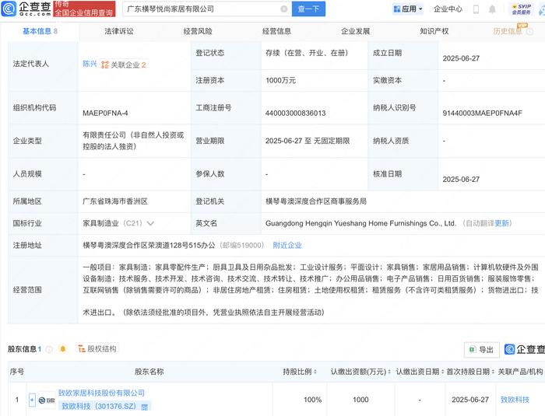
Task: Switch to the 经营信息 tab
Action: tap(276, 31)
